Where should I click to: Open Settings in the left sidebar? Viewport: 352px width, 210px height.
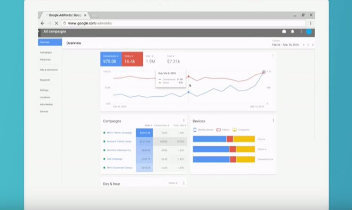click(x=44, y=90)
